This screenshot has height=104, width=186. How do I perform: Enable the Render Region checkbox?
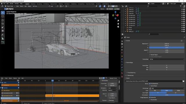pos(150,55)
